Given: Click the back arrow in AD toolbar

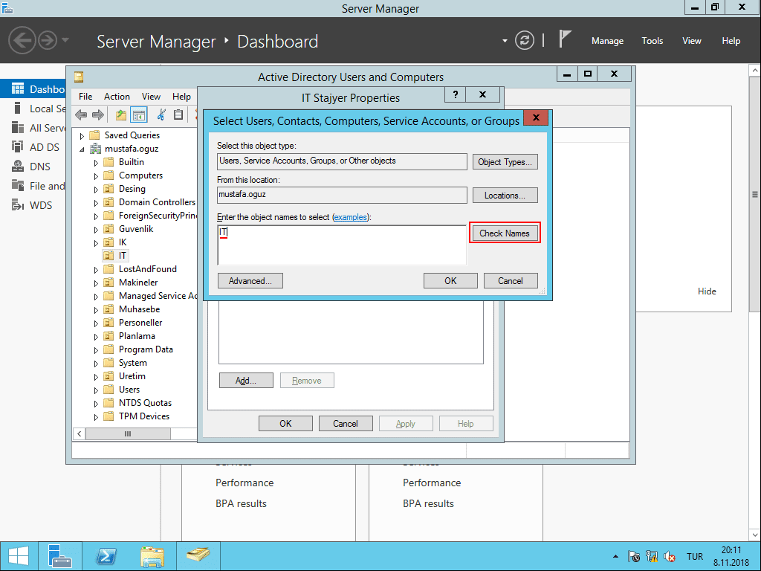Looking at the screenshot, I should (x=81, y=115).
